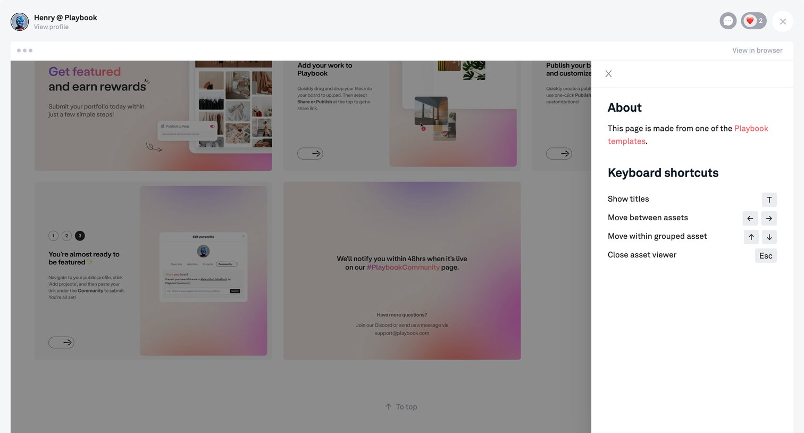Click the Move within grouped asset label
804x433 pixels.
657,236
